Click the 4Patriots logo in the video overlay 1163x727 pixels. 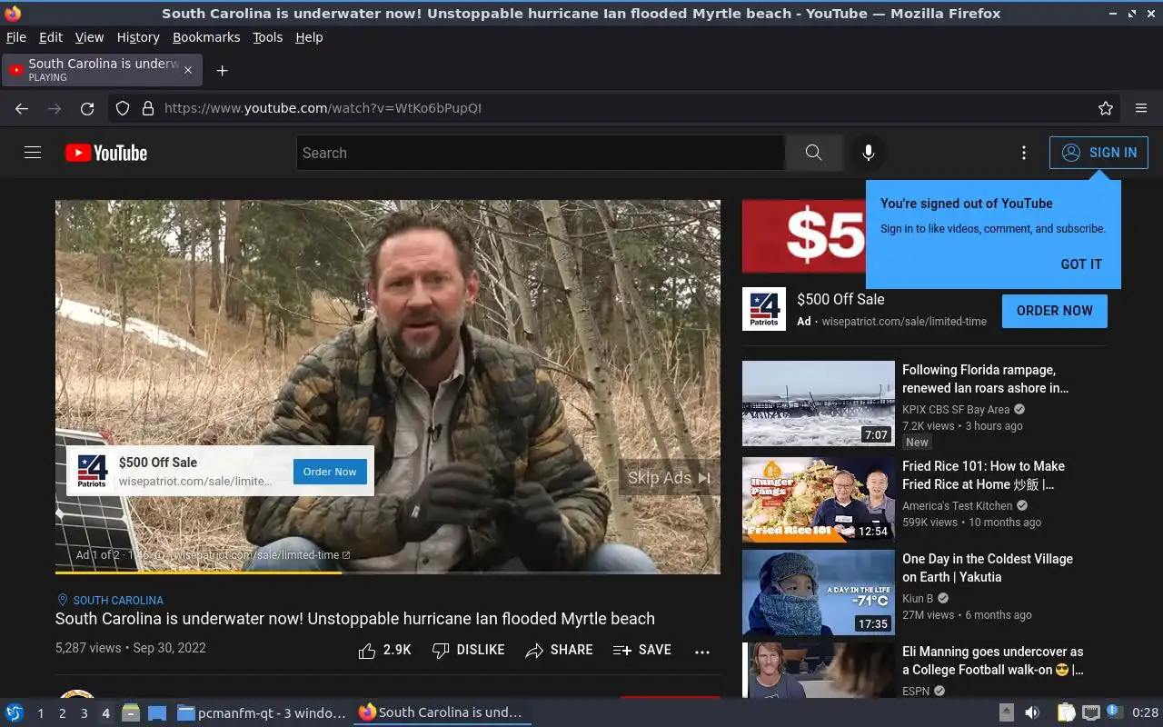[92, 472]
